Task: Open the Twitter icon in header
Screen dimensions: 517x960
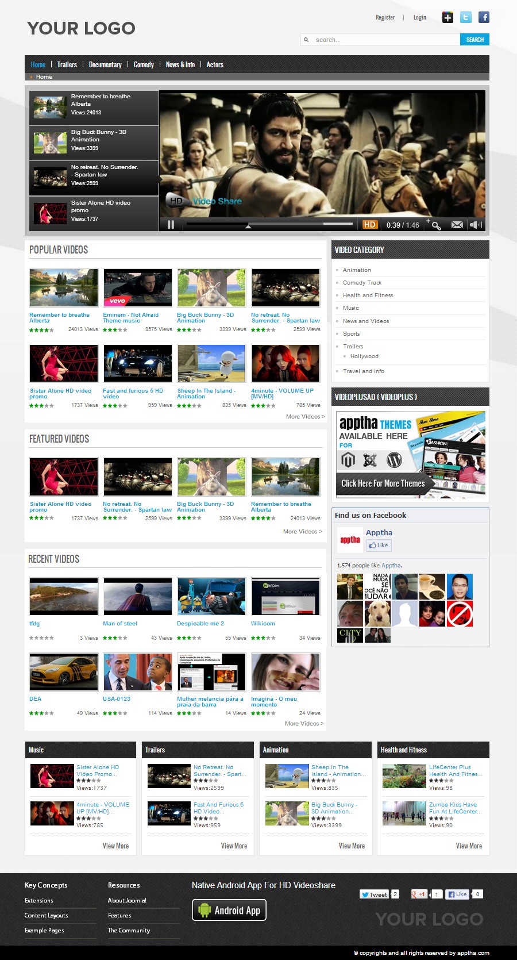Action: tap(466, 17)
